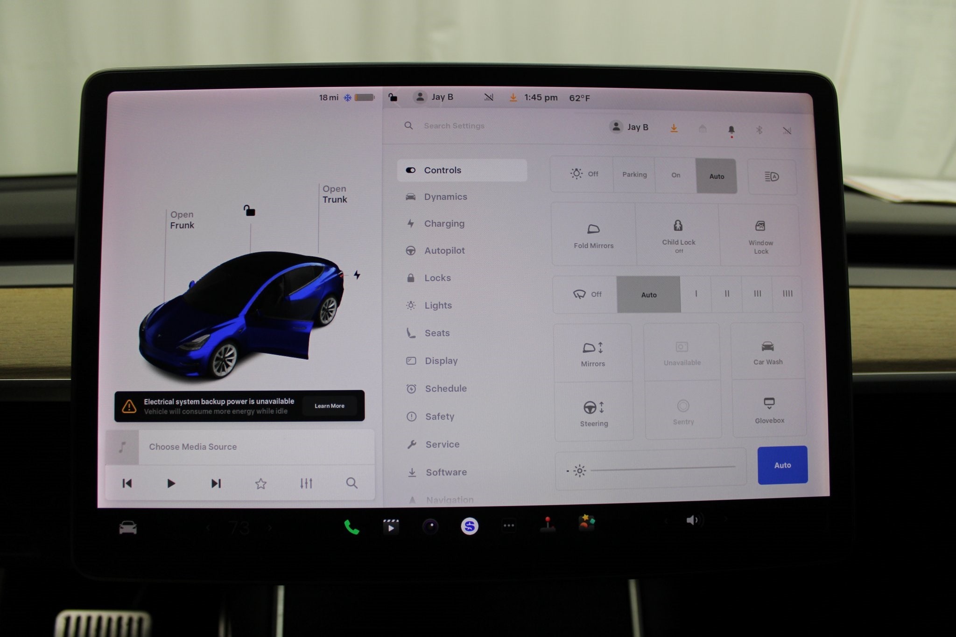The height and width of the screenshot is (637, 956).
Task: Open the camera app in dock
Action: [430, 527]
